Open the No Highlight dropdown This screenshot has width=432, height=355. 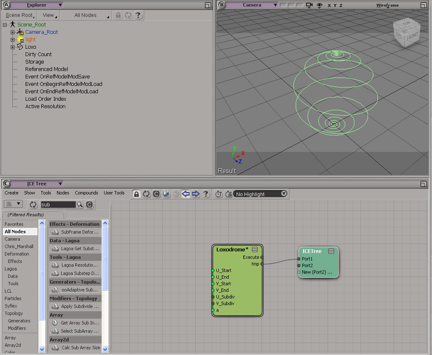(261, 194)
